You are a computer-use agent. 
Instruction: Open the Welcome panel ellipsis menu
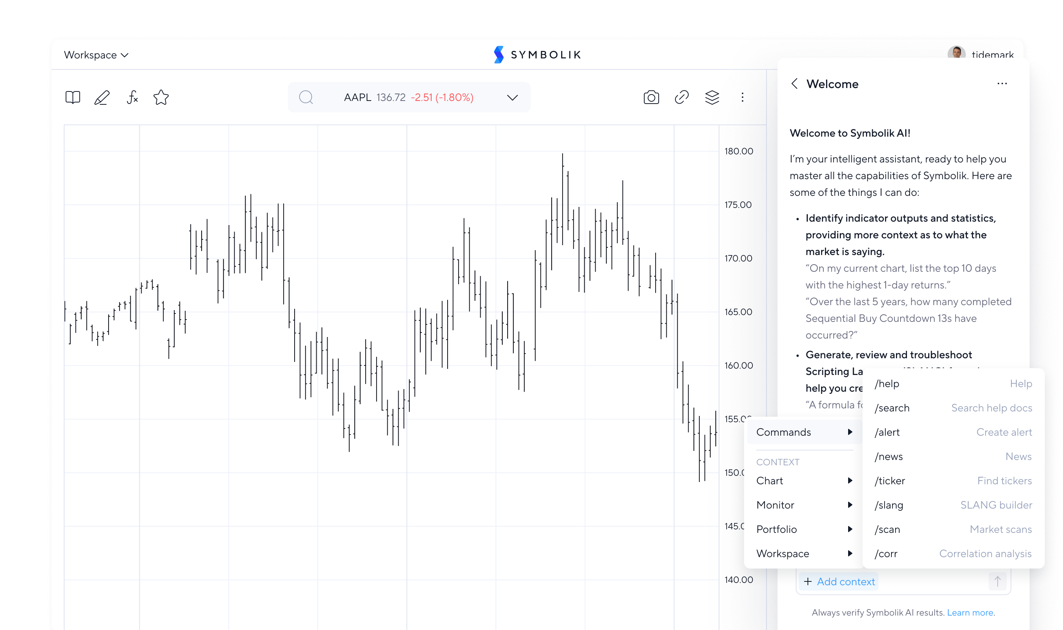pyautogui.click(x=1002, y=83)
